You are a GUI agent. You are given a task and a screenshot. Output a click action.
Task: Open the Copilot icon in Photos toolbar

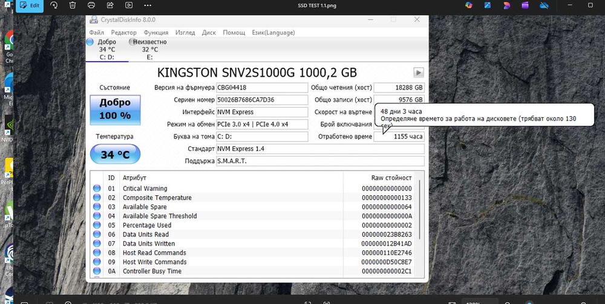coord(469,5)
